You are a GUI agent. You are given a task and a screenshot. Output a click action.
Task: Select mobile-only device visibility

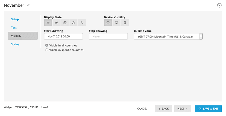[125, 23]
